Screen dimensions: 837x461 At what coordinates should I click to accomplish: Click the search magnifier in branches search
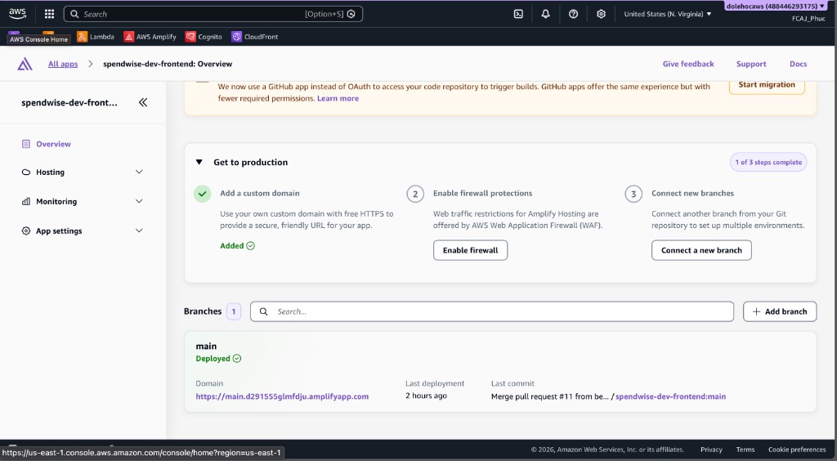click(264, 311)
